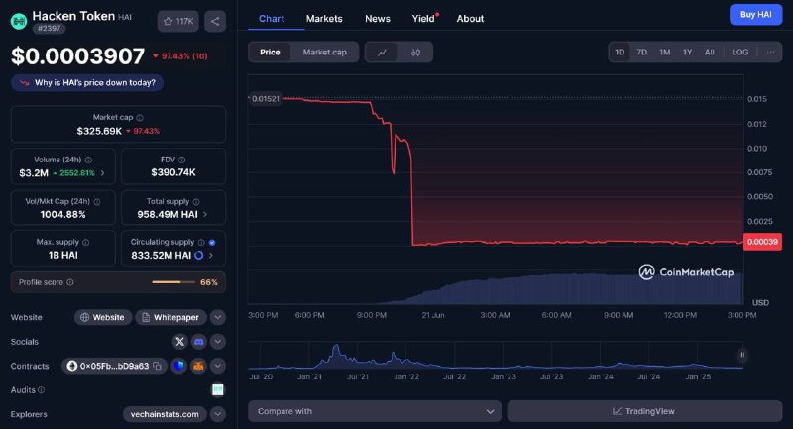
Task: Click the verified badge by Circulating supply
Action: point(212,242)
